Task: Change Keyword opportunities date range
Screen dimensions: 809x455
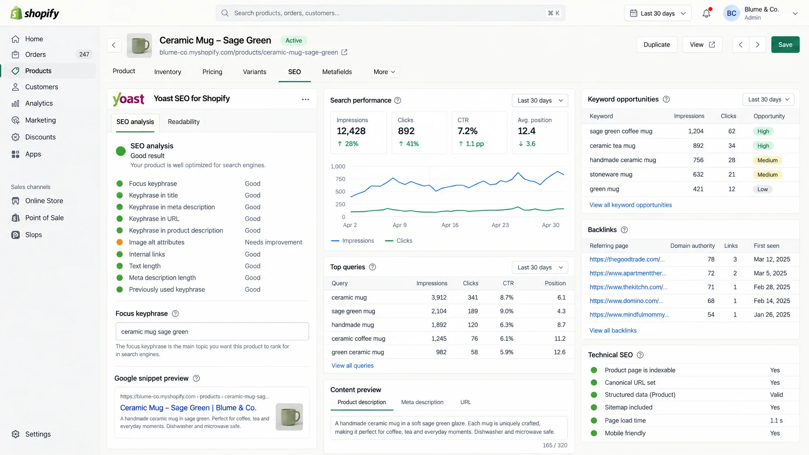Action: coord(769,100)
